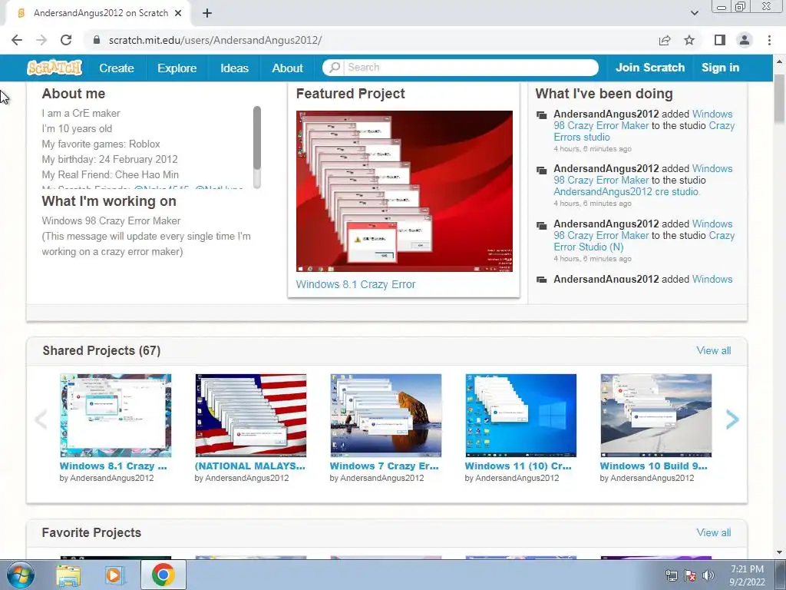This screenshot has width=786, height=590.
Task: Click the Scratch logo
Action: click(x=54, y=68)
